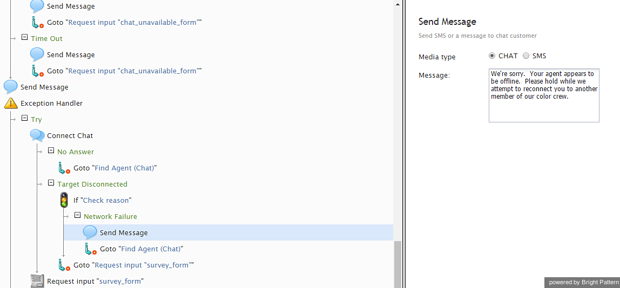Click the Send Message bubble icon under Time Out
The width and height of the screenshot is (620, 288).
(x=37, y=54)
